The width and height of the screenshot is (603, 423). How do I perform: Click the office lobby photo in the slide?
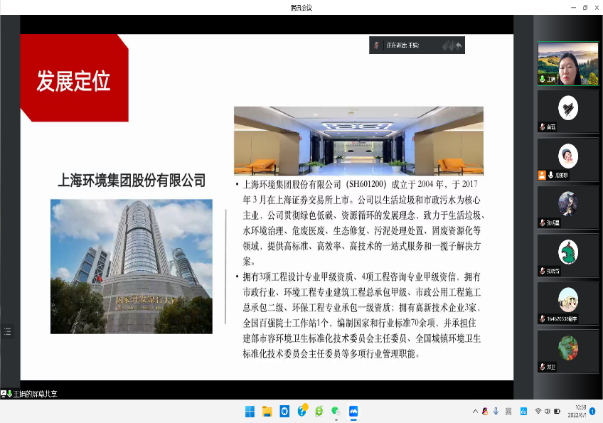pos(358,141)
